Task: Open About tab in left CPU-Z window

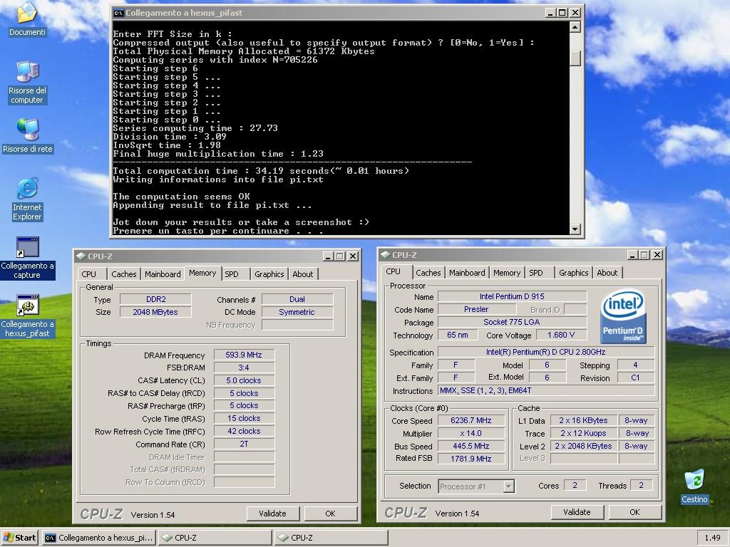Action: [302, 274]
